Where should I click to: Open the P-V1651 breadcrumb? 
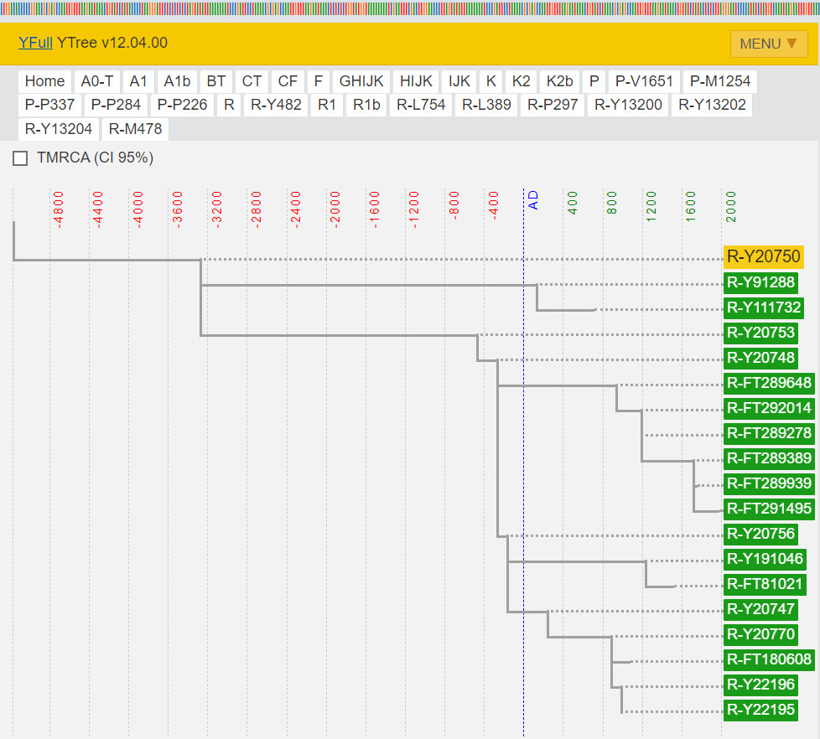tap(644, 81)
